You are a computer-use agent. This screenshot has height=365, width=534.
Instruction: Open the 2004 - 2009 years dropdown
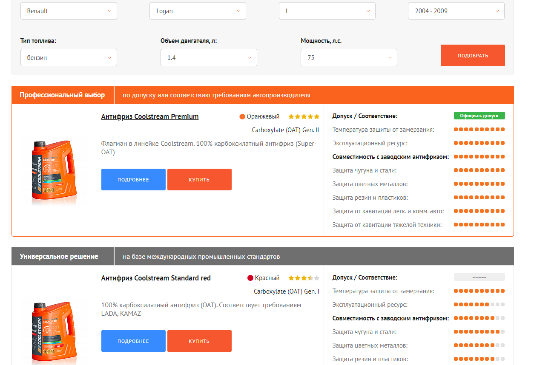pyautogui.click(x=456, y=11)
